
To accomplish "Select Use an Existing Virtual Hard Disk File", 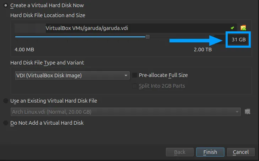I will pos(6,101).
